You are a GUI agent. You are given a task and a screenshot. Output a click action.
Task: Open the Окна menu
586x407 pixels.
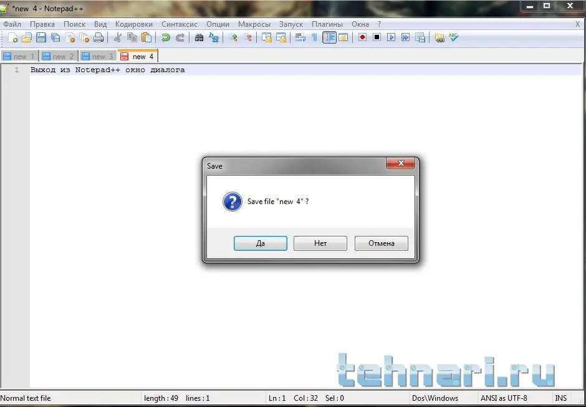click(x=360, y=24)
